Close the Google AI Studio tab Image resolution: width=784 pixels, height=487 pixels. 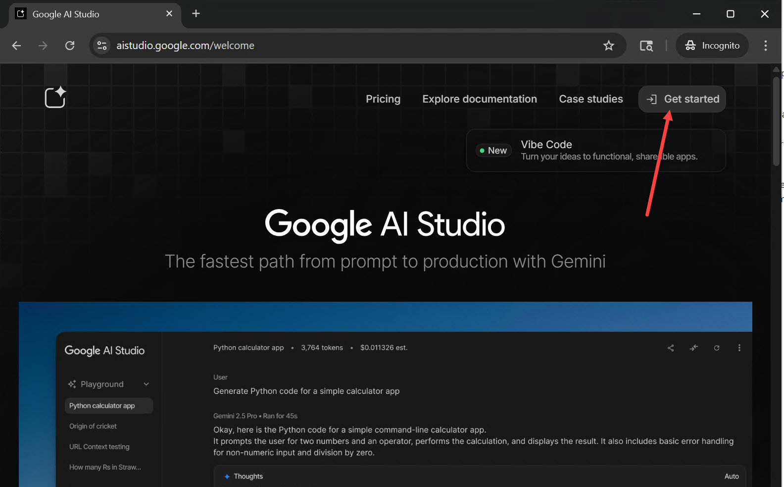click(x=169, y=14)
